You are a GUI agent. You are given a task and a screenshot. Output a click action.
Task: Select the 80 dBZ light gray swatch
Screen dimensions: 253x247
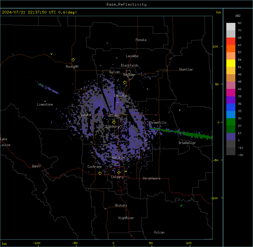point(231,27)
